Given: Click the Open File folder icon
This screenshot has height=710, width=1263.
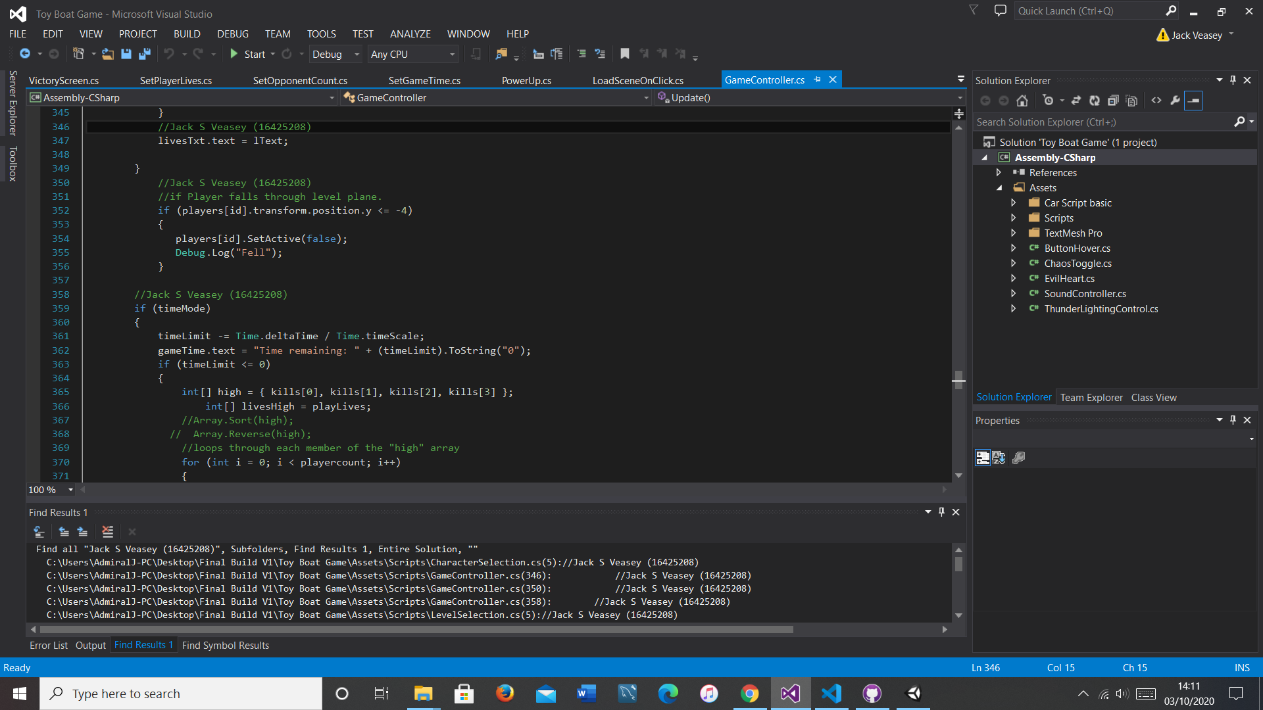Looking at the screenshot, I should 108,54.
